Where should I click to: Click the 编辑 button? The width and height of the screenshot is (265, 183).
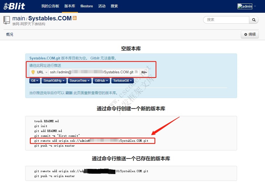(x=250, y=34)
